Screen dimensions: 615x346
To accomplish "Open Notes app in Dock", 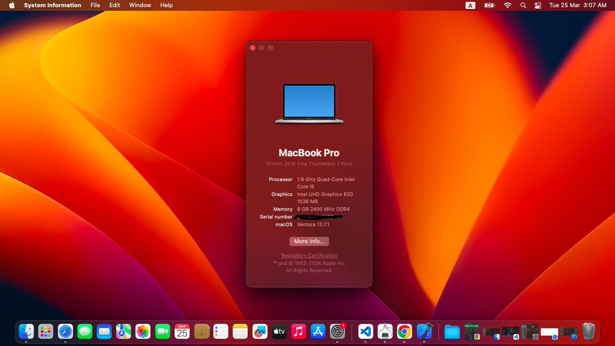I will [240, 332].
